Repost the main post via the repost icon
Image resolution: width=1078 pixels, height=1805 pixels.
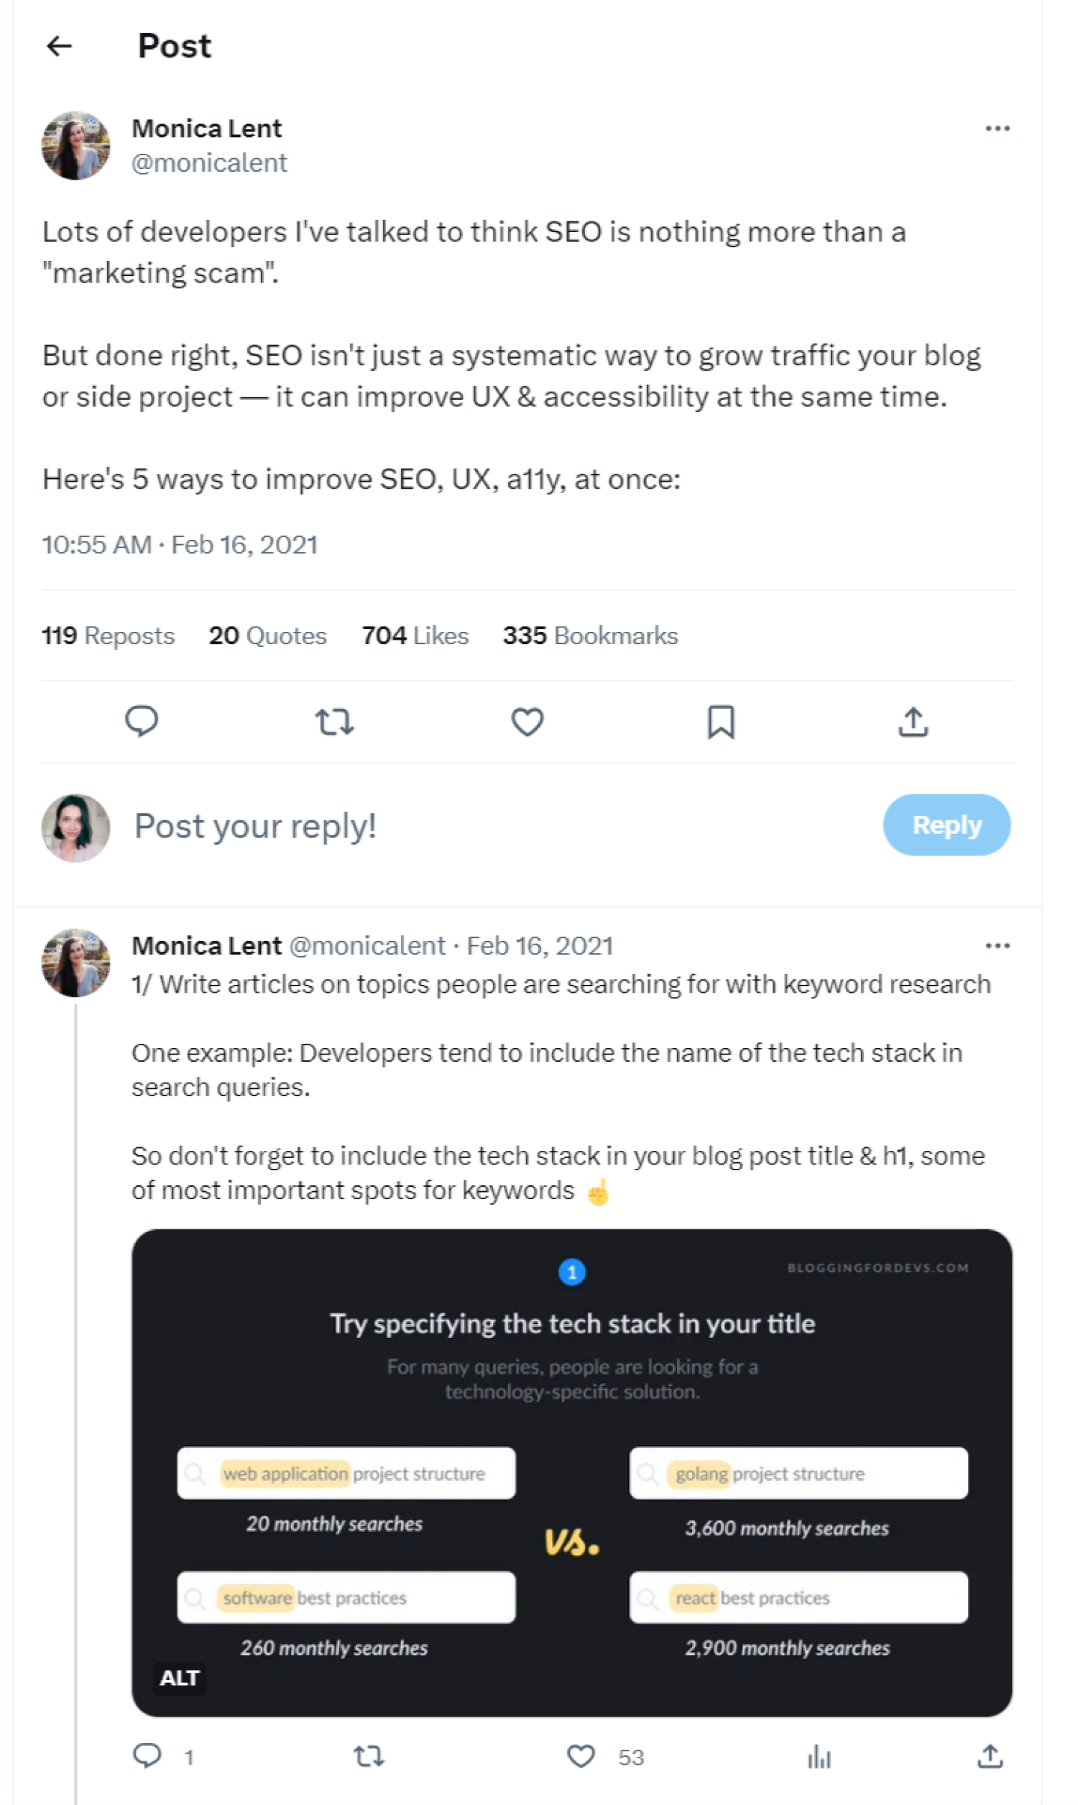pos(334,722)
